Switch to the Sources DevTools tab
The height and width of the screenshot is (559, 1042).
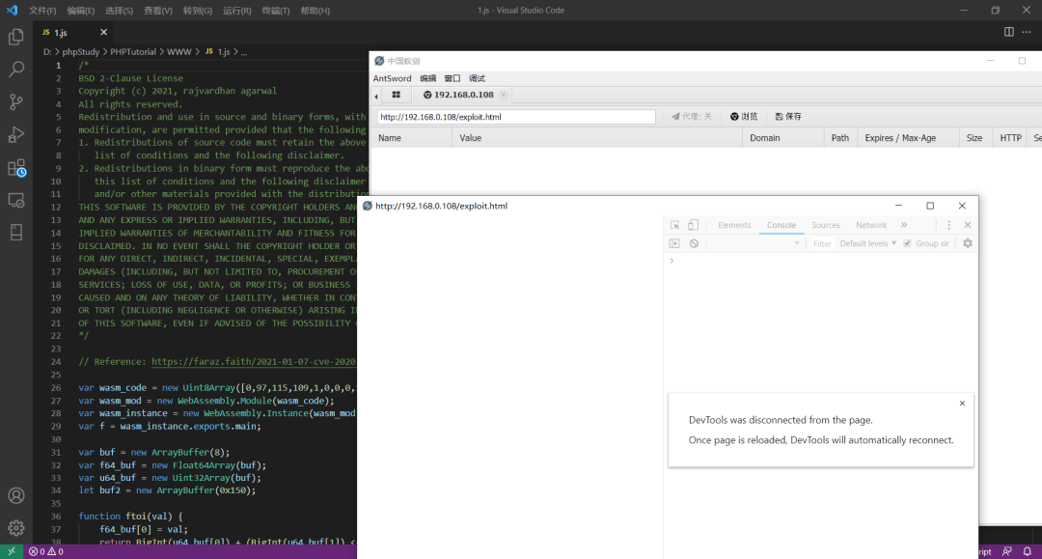point(825,225)
